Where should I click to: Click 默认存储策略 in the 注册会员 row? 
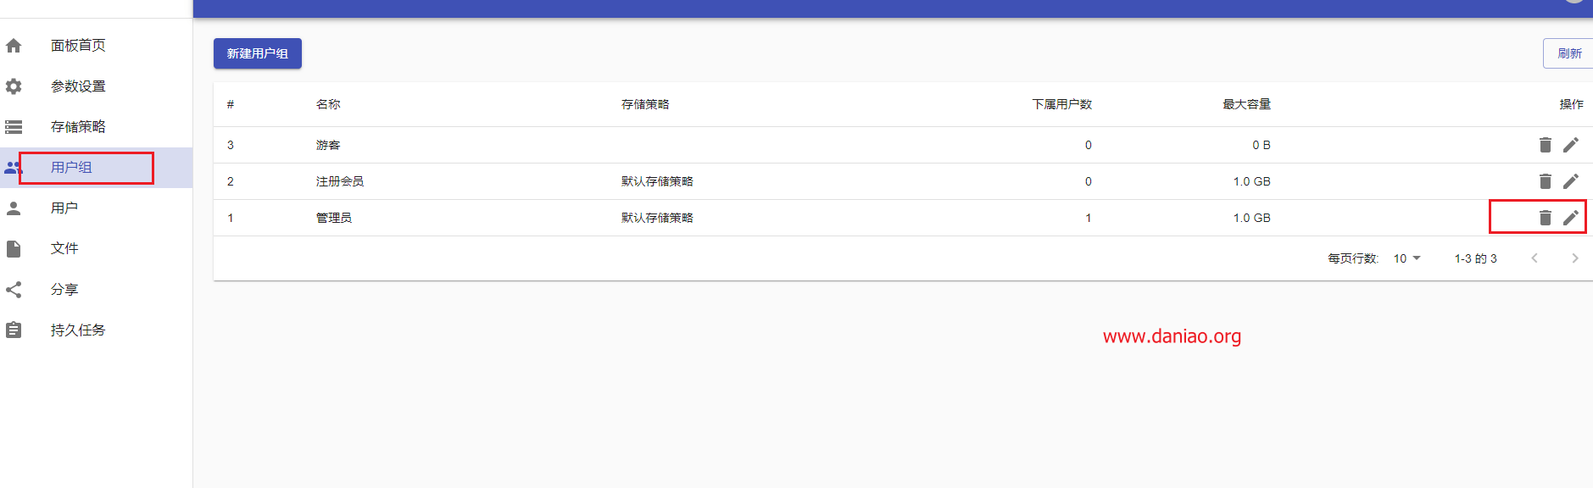point(657,181)
